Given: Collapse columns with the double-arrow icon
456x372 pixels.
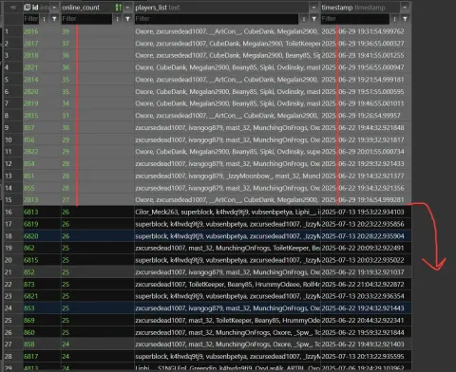Looking at the screenshot, I should point(13,8).
